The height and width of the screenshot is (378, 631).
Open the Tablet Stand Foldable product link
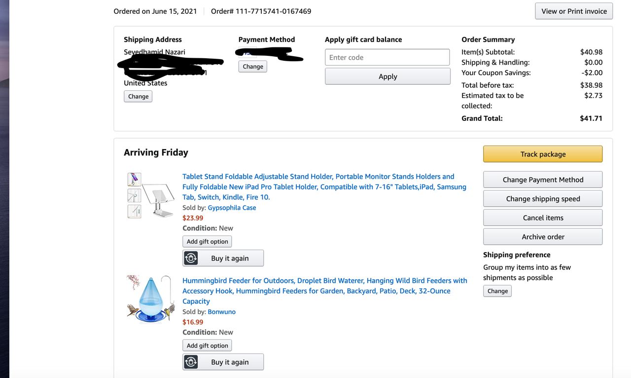tap(324, 187)
